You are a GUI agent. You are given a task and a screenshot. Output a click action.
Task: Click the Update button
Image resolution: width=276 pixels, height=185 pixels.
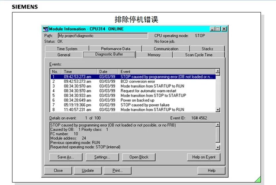[x=88, y=170]
